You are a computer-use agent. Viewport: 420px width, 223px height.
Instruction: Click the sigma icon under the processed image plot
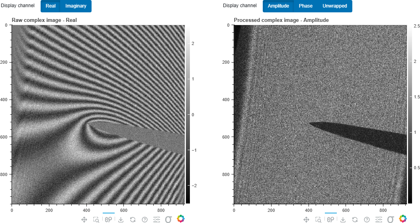click(x=391, y=220)
